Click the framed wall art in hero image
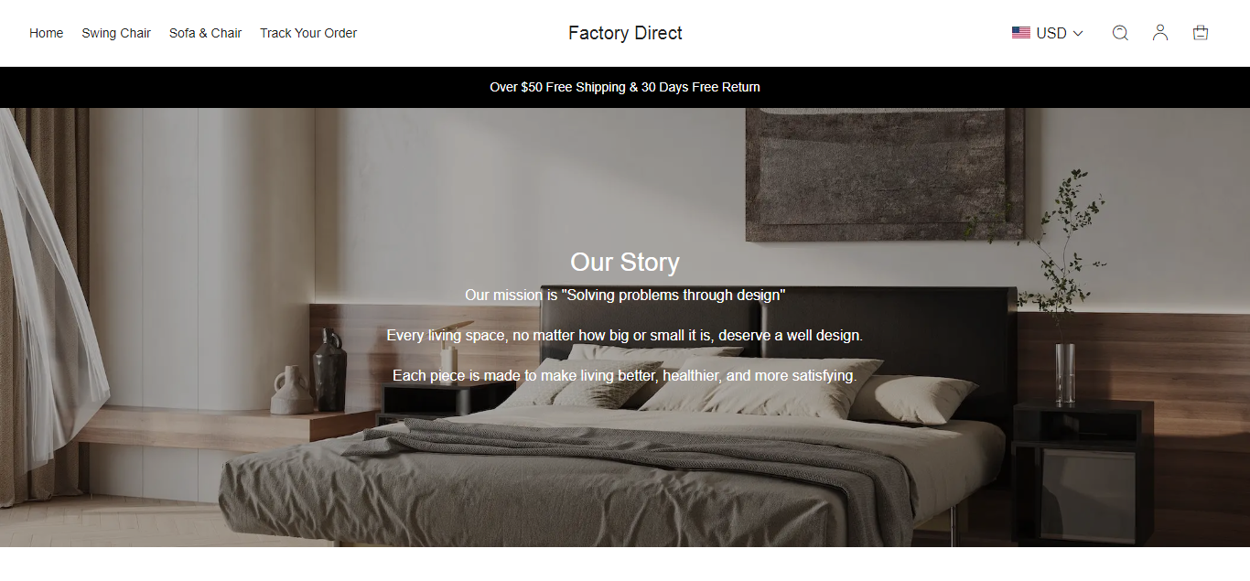Screen dimensions: 1250x581 point(885,174)
